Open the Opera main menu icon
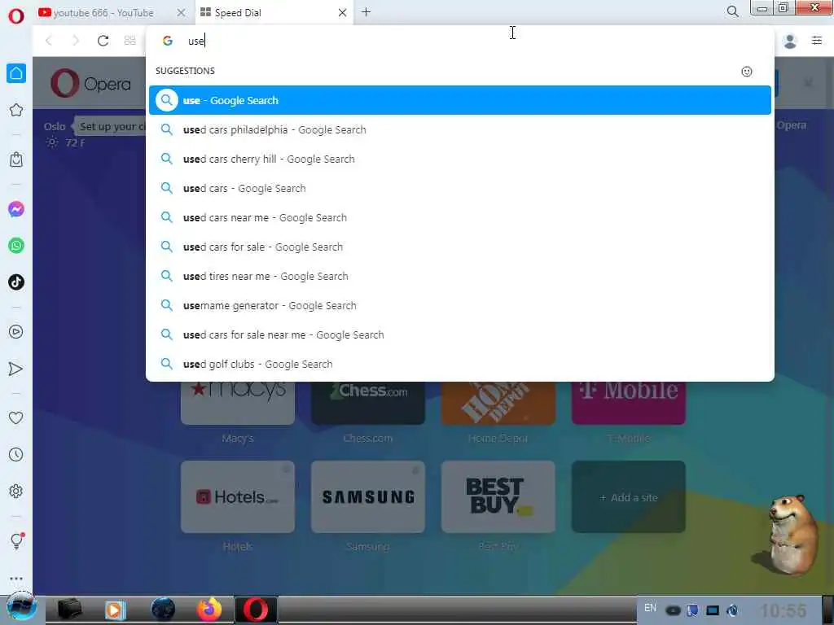The image size is (834, 625). pos(16,15)
